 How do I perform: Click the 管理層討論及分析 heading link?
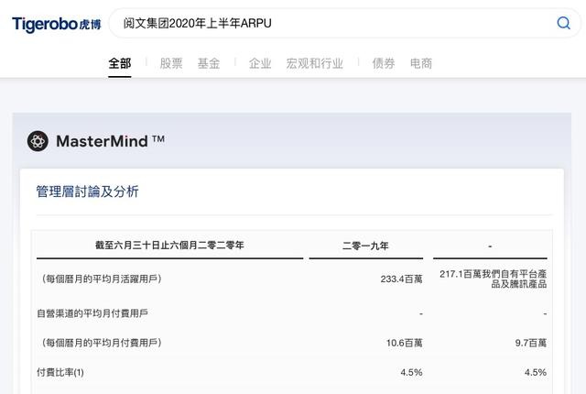88,192
